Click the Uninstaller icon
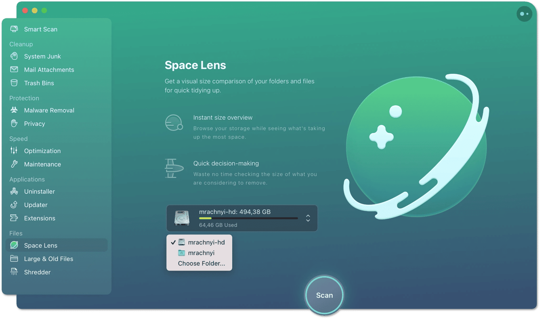Viewport: 540px width, 319px height. click(x=14, y=191)
